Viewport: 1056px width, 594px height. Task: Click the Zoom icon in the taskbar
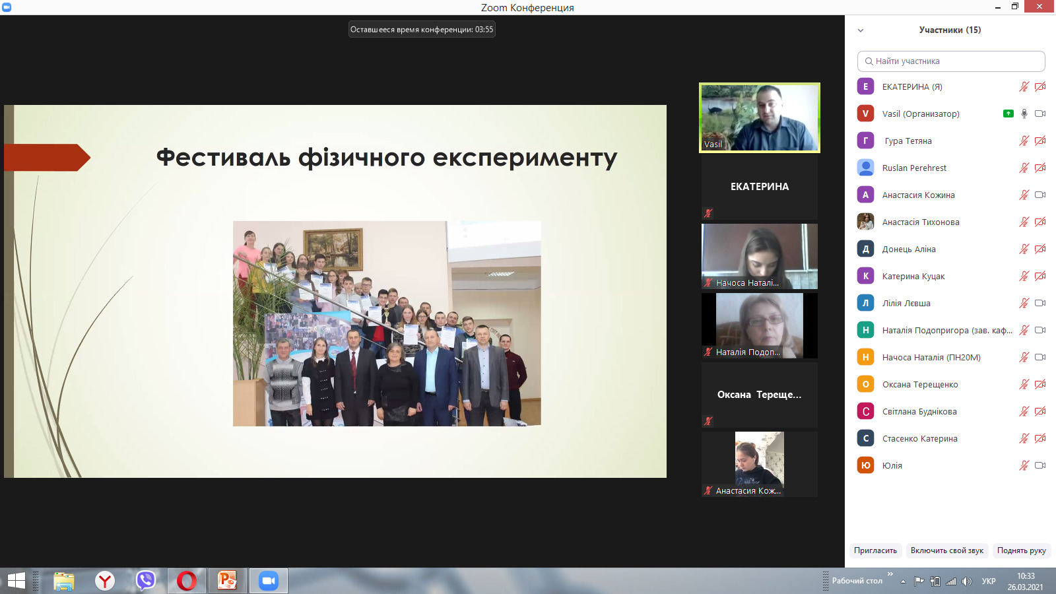pyautogui.click(x=268, y=581)
